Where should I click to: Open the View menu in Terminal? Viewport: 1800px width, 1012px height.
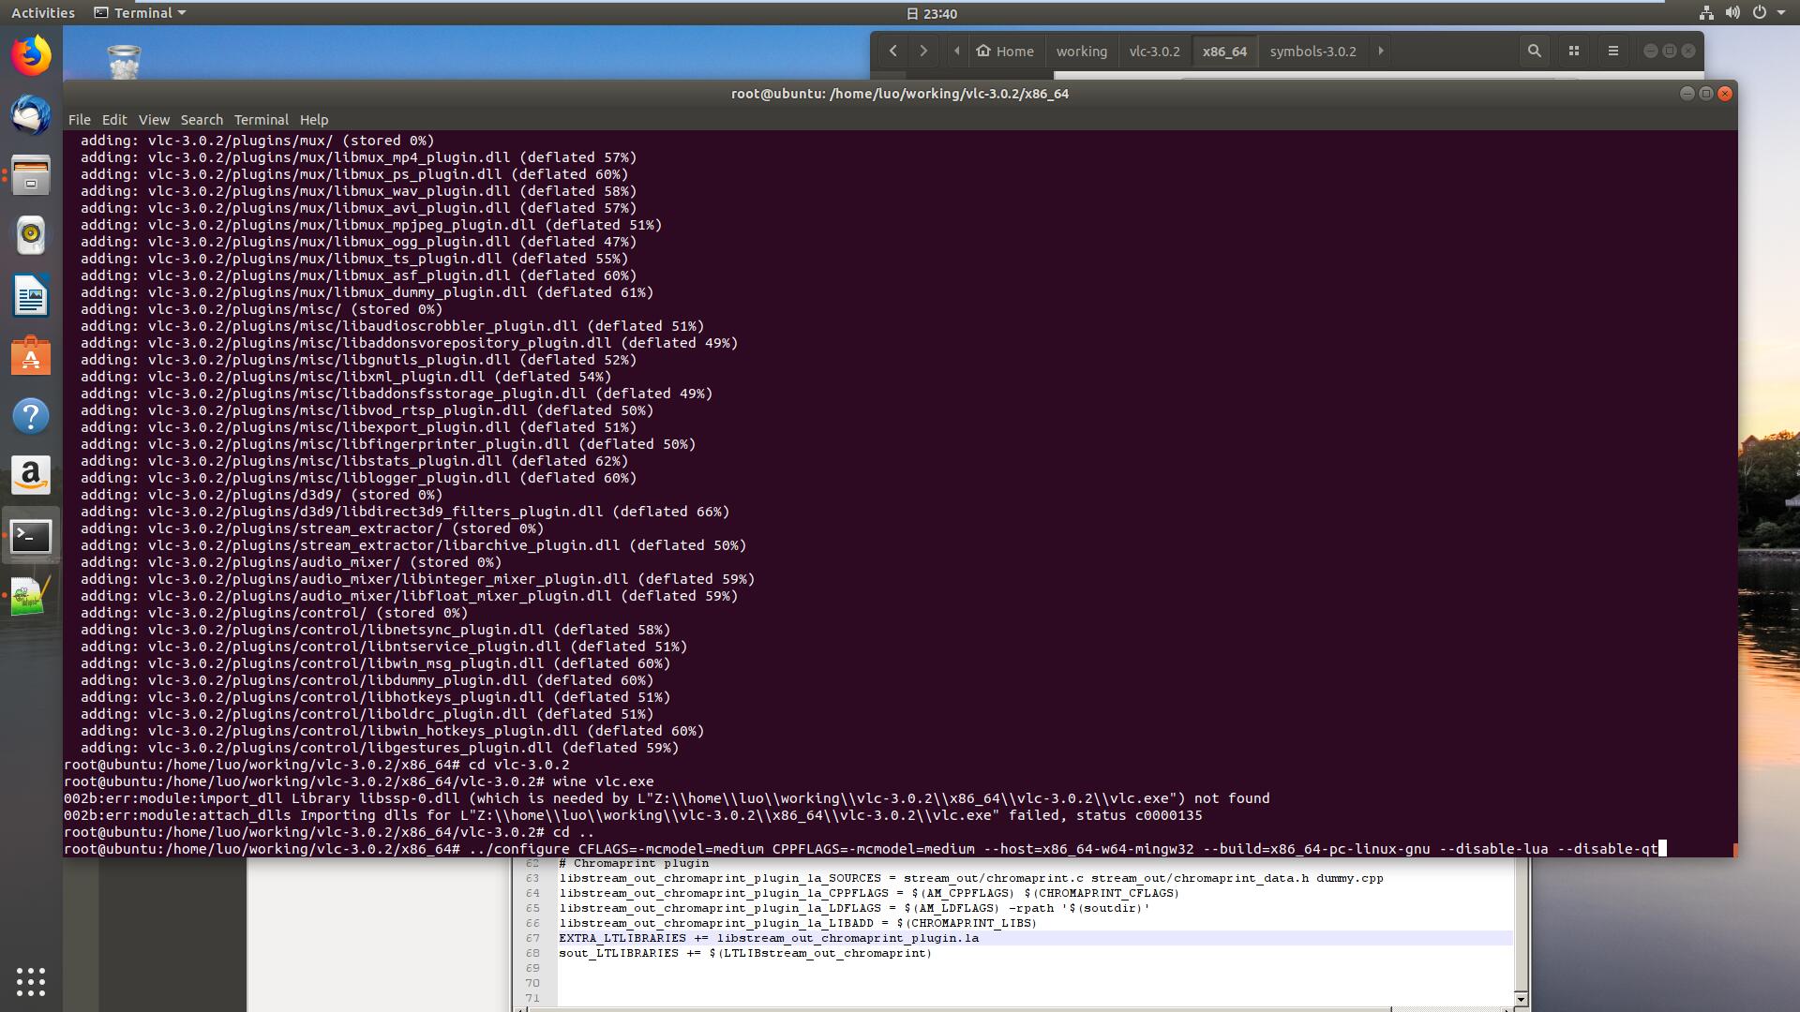(x=154, y=120)
